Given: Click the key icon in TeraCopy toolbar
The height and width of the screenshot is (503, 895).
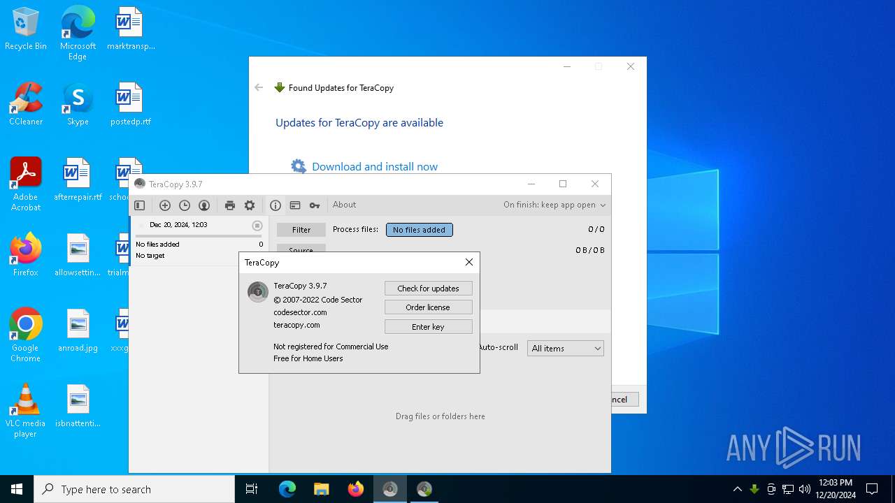Looking at the screenshot, I should (315, 205).
